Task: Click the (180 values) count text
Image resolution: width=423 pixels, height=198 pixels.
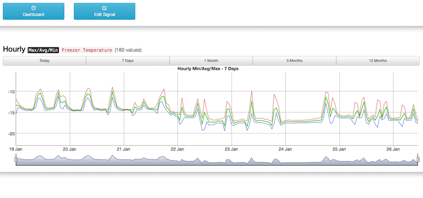Action: click(128, 50)
